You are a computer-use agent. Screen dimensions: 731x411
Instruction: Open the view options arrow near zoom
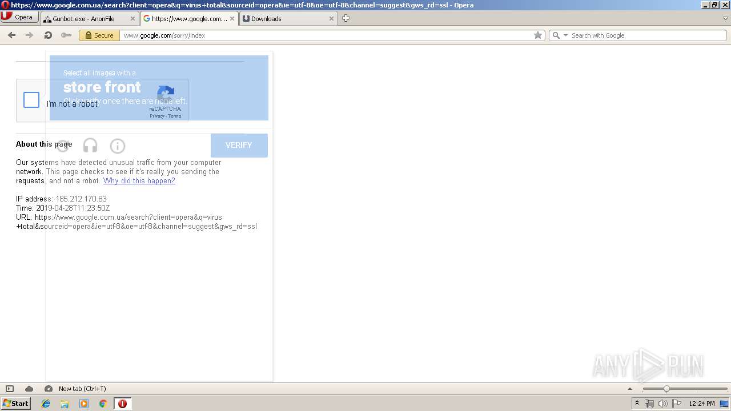[x=630, y=389]
